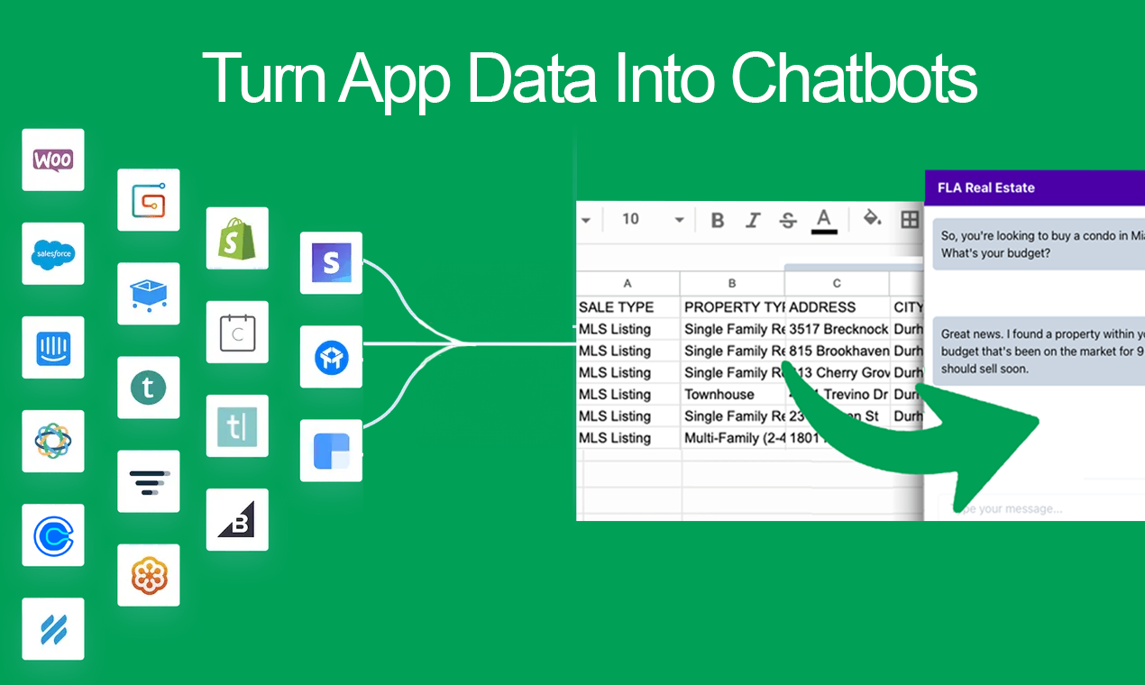Click the FLA Real Estate chat header
Screen dimensions: 1145x685
click(1035, 187)
